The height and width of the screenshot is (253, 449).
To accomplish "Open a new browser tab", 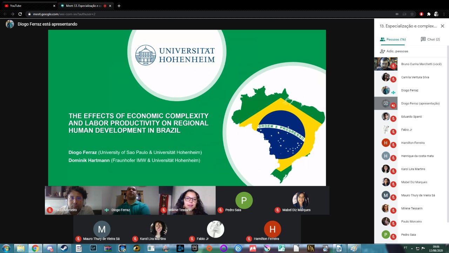I will [119, 6].
